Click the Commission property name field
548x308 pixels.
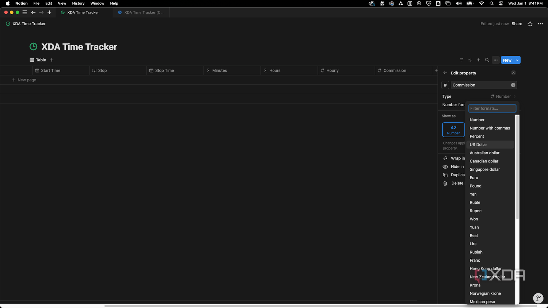tap(484, 85)
